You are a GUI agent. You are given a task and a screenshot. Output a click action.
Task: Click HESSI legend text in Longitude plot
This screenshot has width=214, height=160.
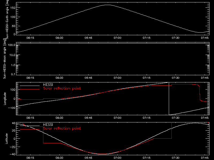pos(48,85)
